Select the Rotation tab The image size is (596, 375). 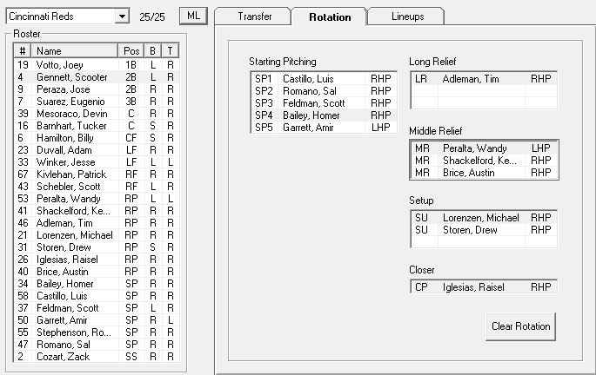[x=330, y=16]
